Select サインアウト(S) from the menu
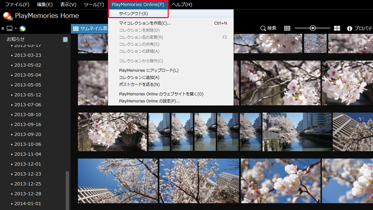This screenshot has height=210, width=373. (x=133, y=14)
